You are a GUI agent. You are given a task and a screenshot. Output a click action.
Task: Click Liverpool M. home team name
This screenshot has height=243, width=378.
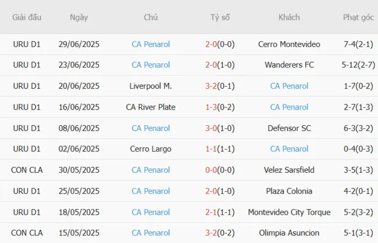click(x=151, y=86)
